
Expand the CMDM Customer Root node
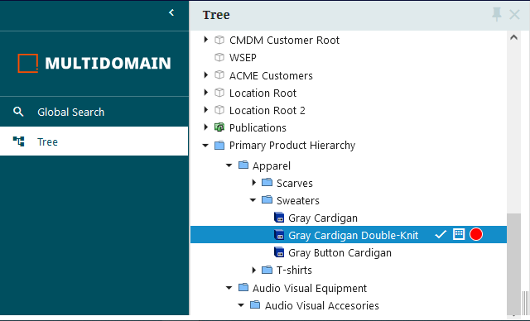pyautogui.click(x=206, y=40)
